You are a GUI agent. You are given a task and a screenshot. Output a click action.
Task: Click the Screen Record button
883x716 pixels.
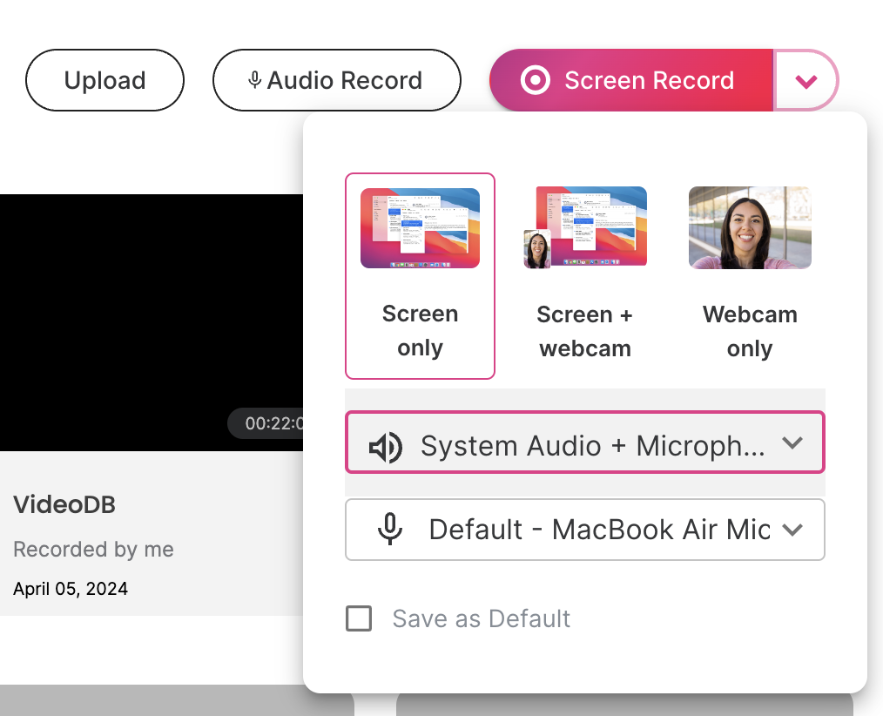(629, 79)
